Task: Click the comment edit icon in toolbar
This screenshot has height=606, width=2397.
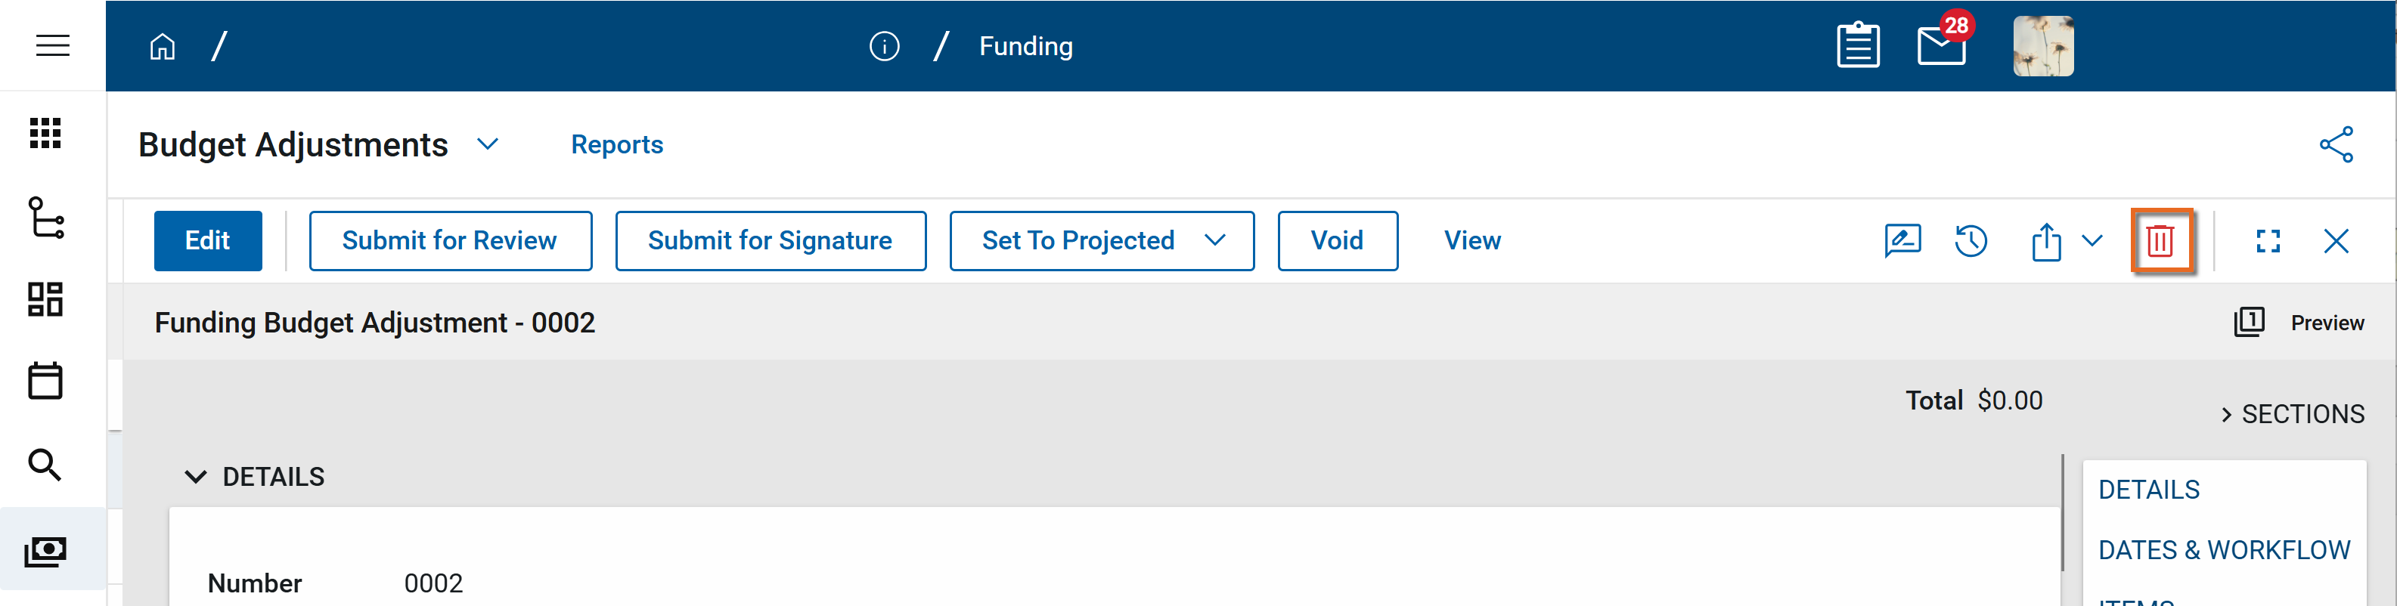Action: (x=1902, y=241)
